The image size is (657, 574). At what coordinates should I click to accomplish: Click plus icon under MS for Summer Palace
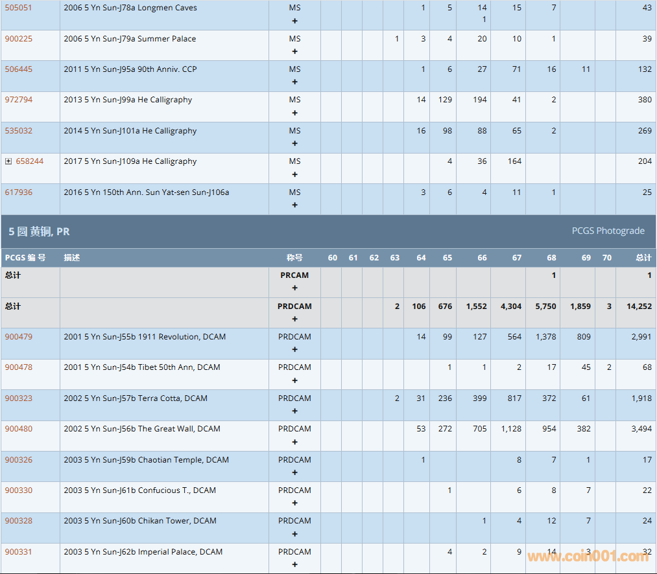[x=294, y=51]
